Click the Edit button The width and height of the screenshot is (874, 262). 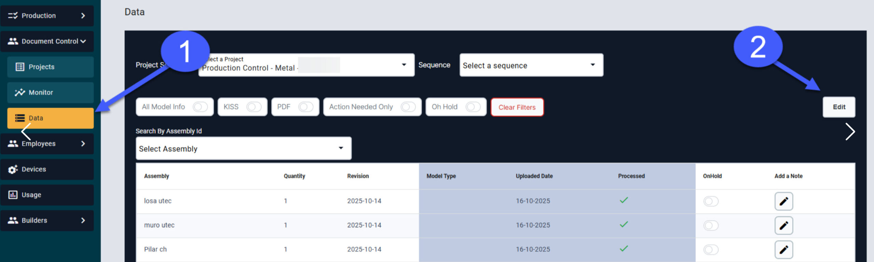coord(838,107)
